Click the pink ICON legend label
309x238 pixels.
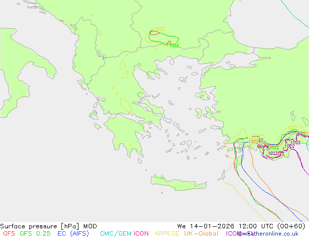click(141, 234)
